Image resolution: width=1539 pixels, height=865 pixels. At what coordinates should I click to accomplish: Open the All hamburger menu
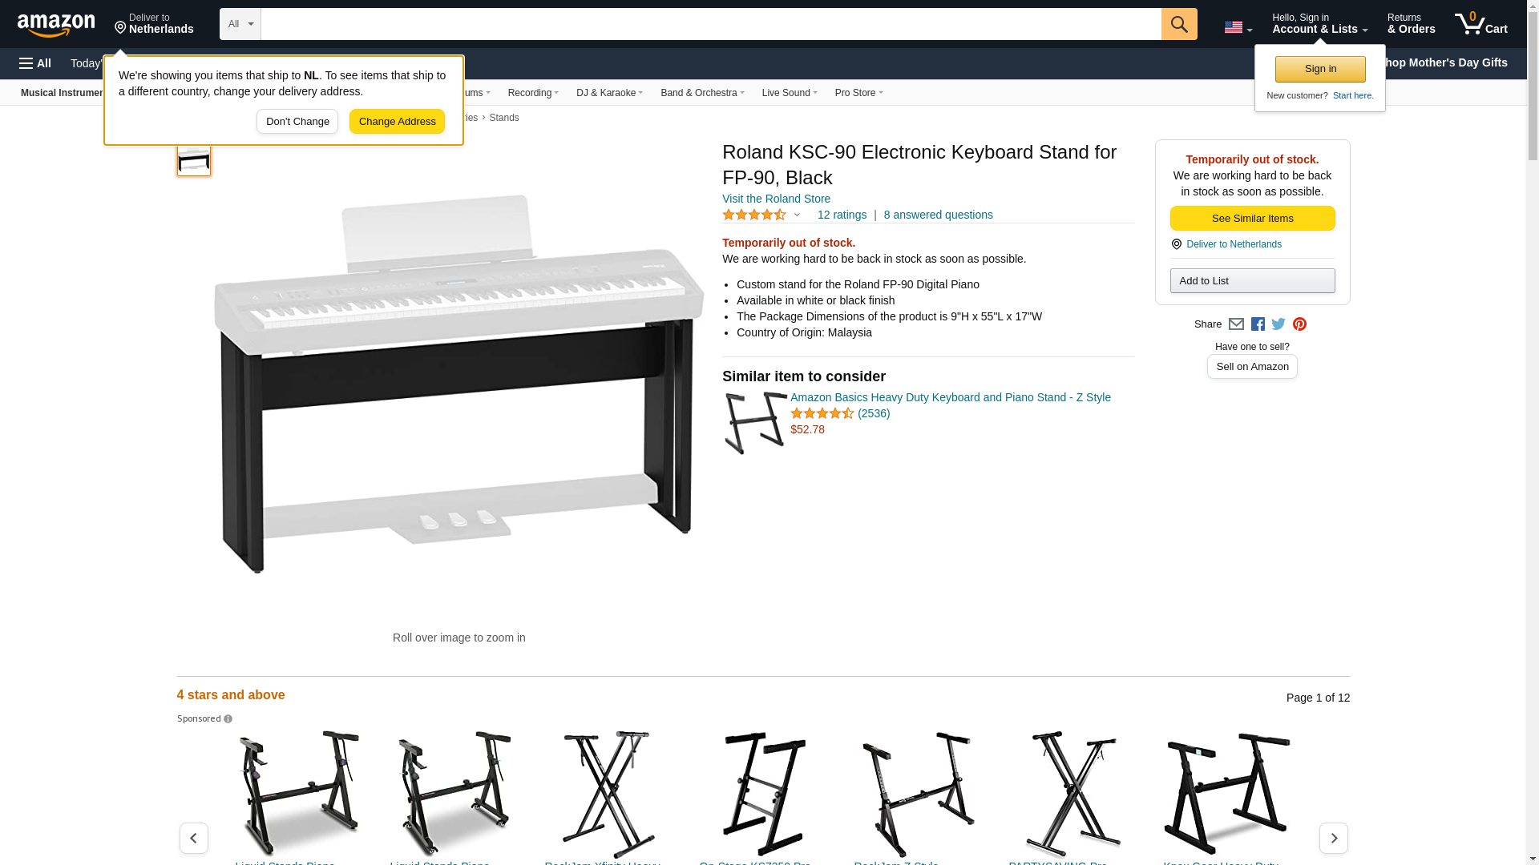click(35, 63)
